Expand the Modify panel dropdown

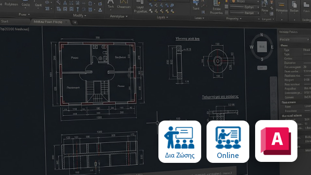pos(80,15)
